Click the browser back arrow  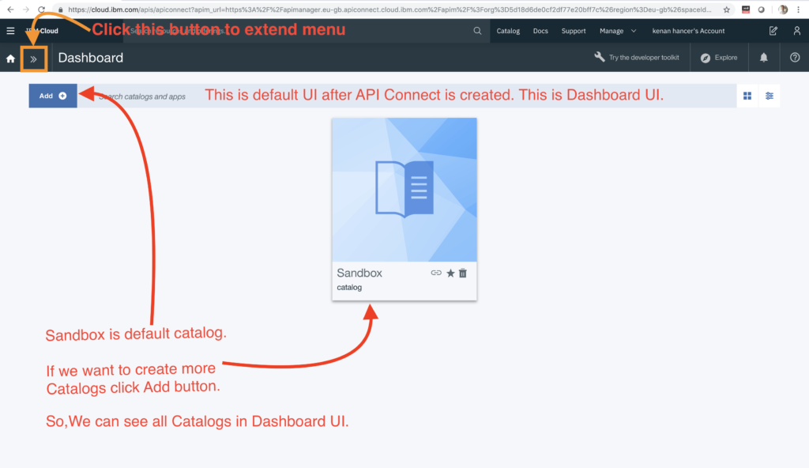(x=10, y=9)
